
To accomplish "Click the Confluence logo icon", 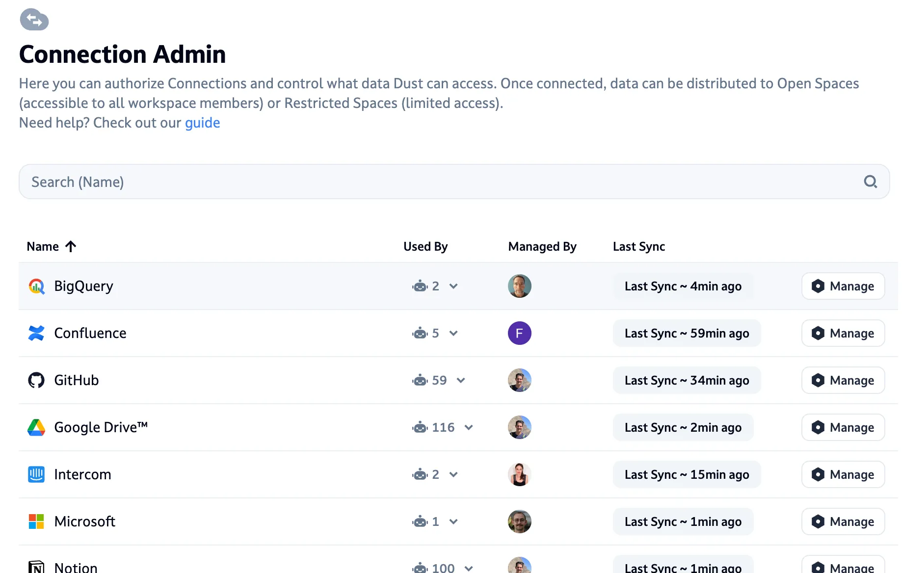I will pyautogui.click(x=36, y=333).
